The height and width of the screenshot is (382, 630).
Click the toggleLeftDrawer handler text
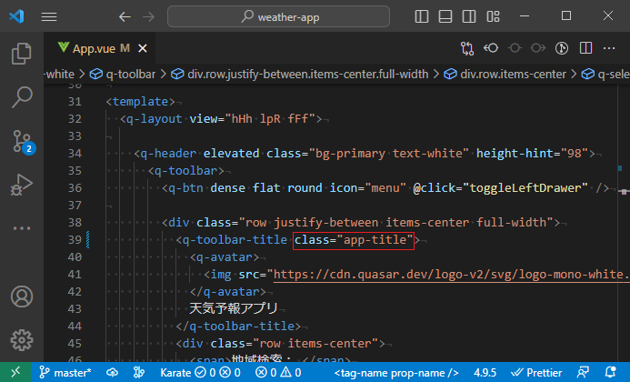[x=525, y=188]
